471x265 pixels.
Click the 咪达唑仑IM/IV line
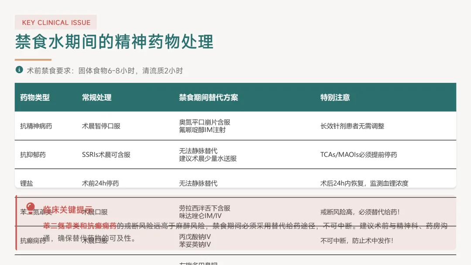pos(200,216)
